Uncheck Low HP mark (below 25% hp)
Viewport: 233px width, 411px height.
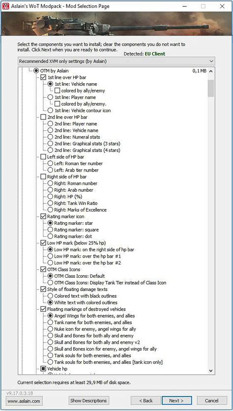pyautogui.click(x=43, y=243)
